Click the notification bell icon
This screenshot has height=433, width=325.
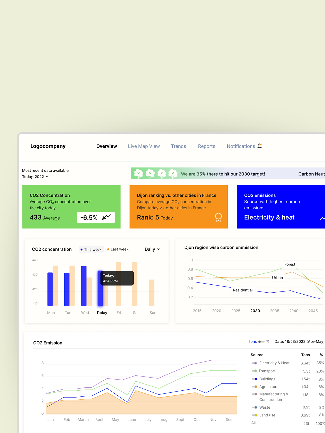coord(260,146)
